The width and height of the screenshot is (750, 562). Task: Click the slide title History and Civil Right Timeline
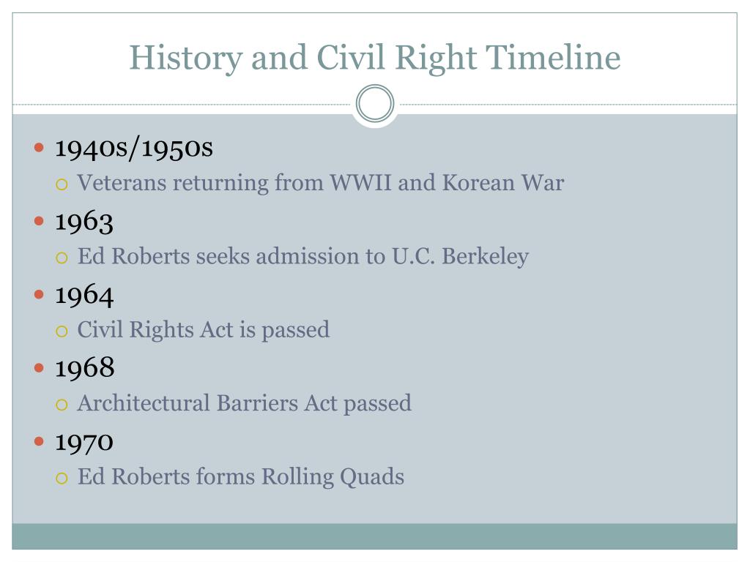(x=375, y=58)
